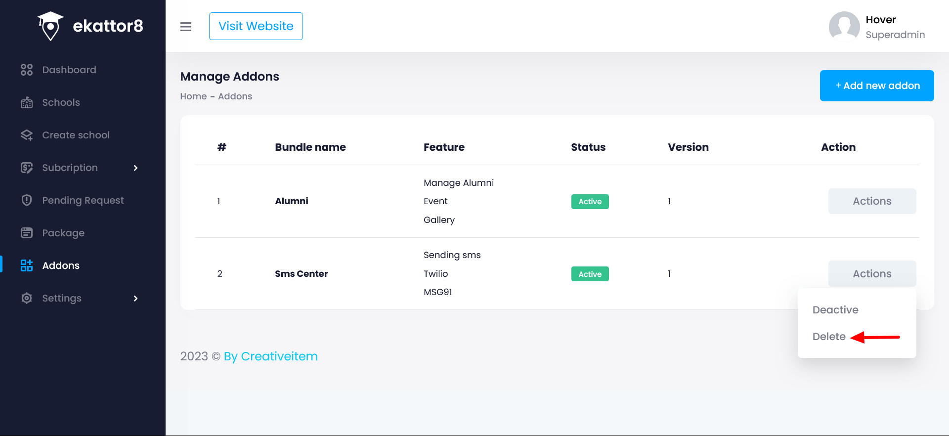The image size is (949, 436).
Task: Click the Schools building icon
Action: tap(27, 103)
